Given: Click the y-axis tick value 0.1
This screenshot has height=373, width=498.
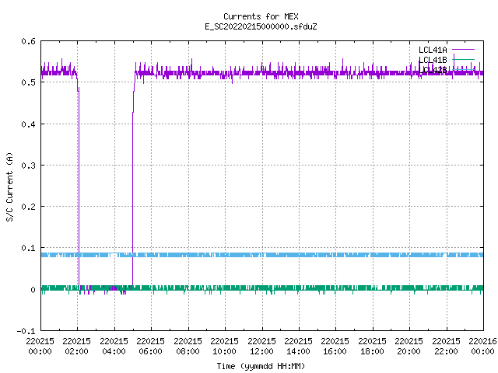Looking at the screenshot, I should (x=28, y=248).
